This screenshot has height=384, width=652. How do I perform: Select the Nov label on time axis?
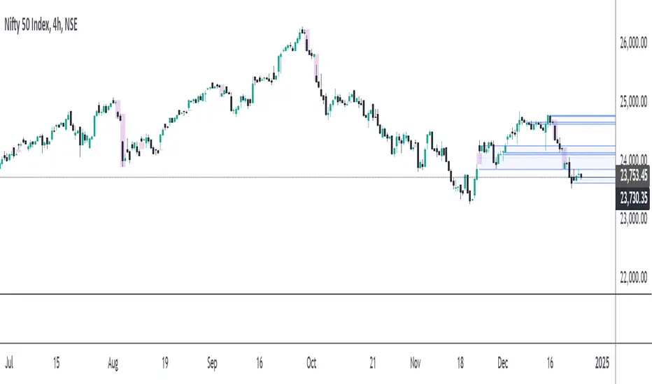(x=416, y=363)
